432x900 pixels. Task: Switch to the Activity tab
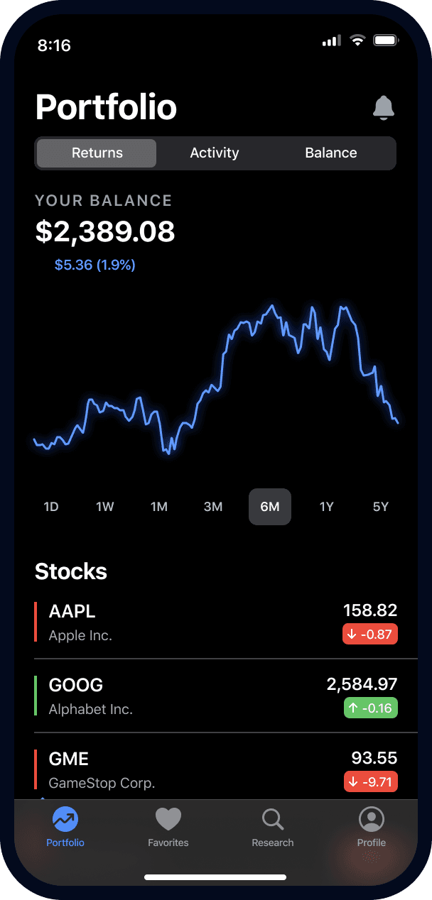pos(215,153)
